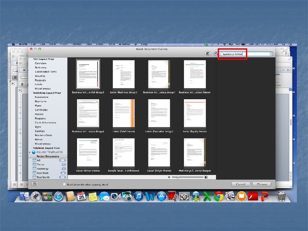Image resolution: width=308 pixels, height=231 pixels.
Task: Expand ONLINE TEMPLATES disclosure triangle
Action: (x=30, y=152)
